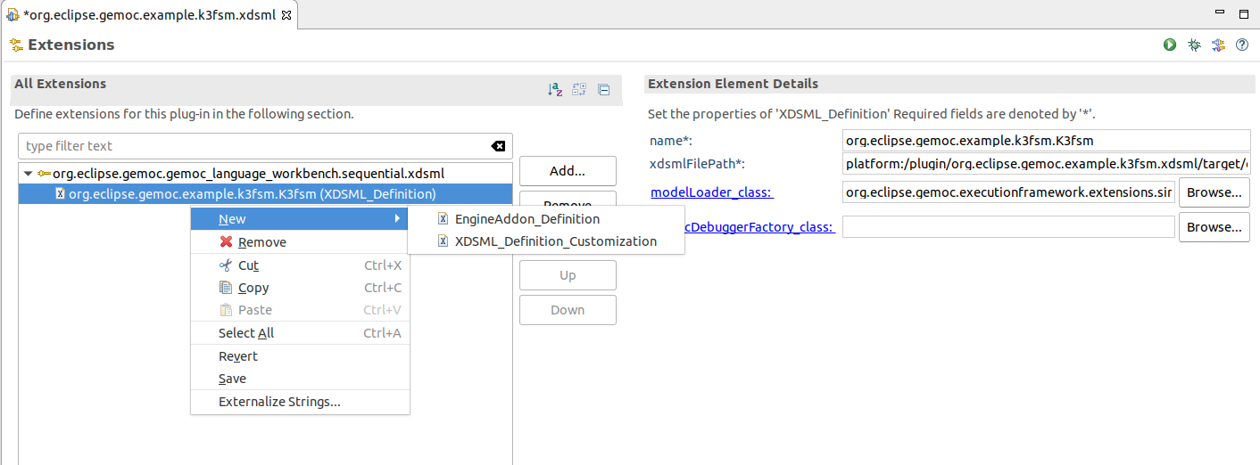Launch an Eclipse application with the green run icon
The height and width of the screenshot is (465, 1260).
point(1170,45)
